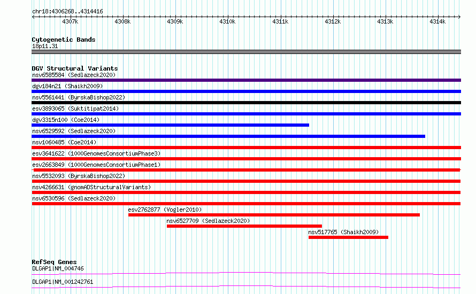The height and width of the screenshot is (294, 476).
Task: Click the purple nsv6585584 variant bar
Action: tap(246, 80)
